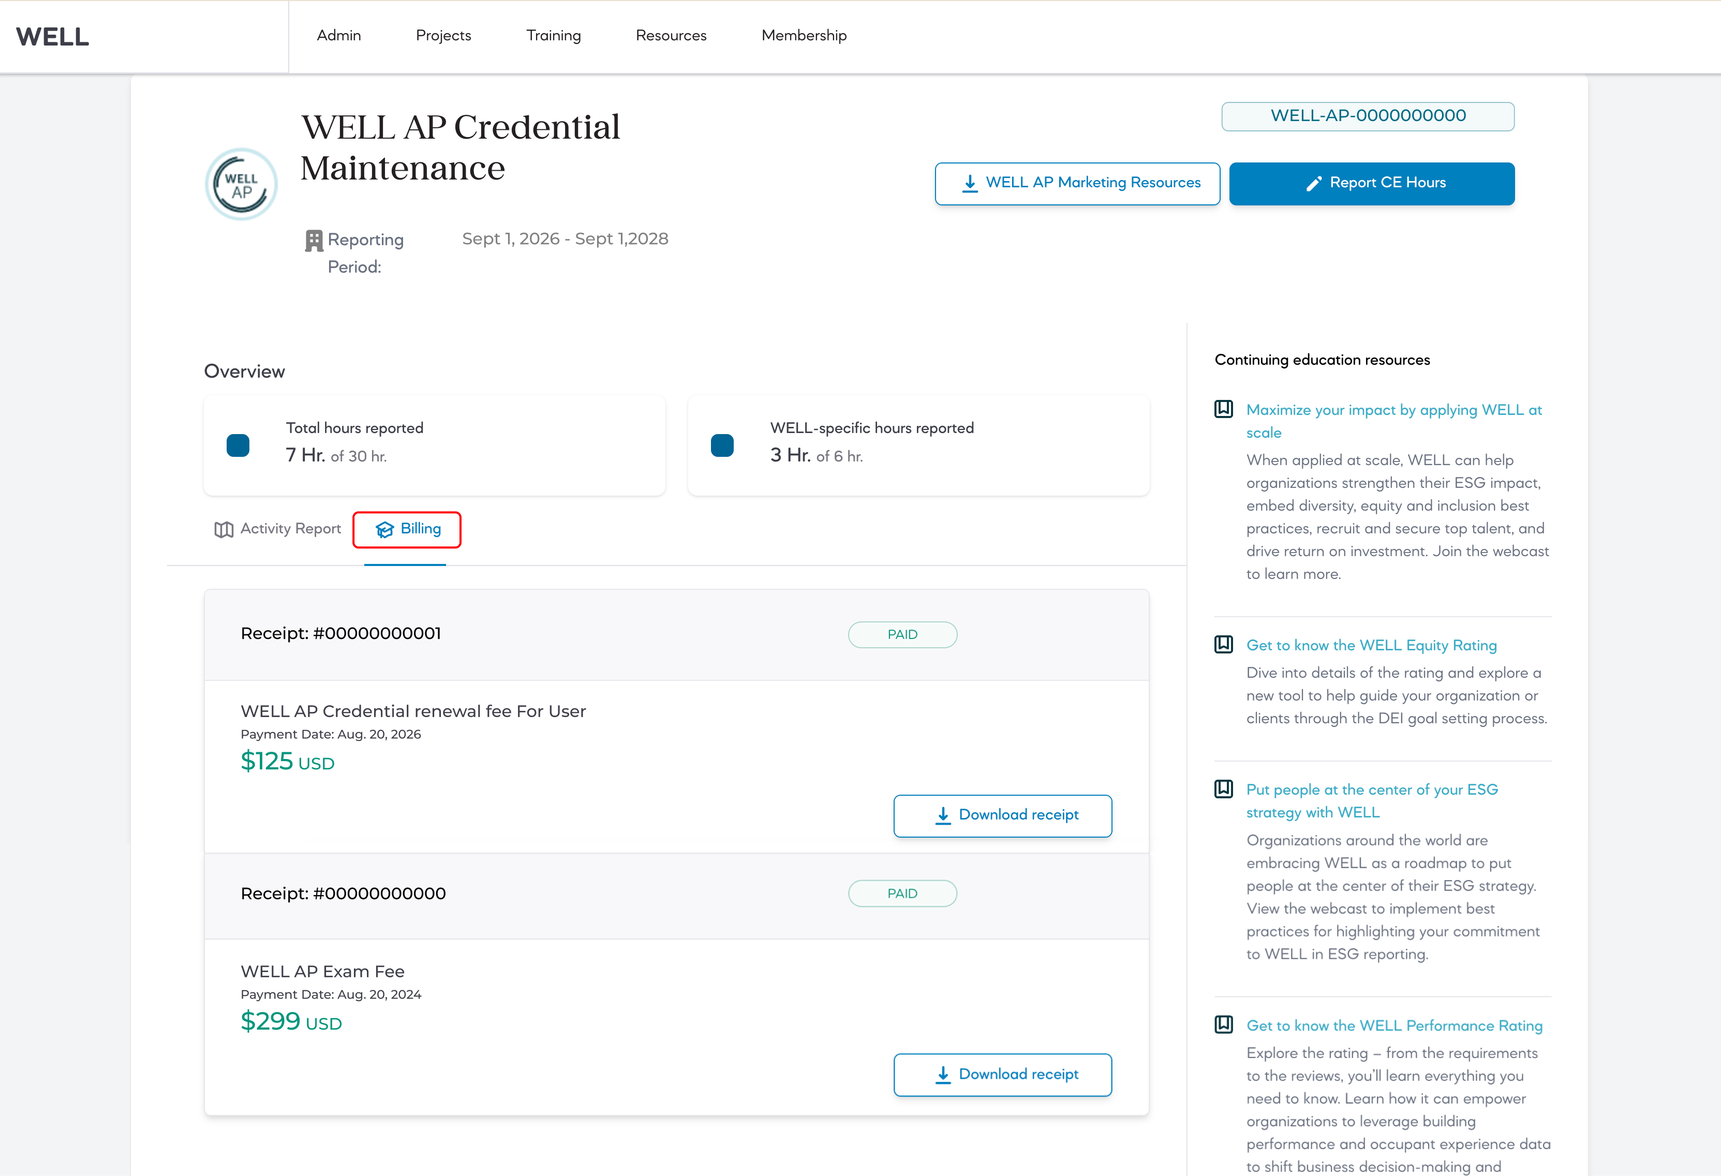Open Maximize your impact by applying WELL link
The height and width of the screenshot is (1176, 1721).
click(1393, 421)
